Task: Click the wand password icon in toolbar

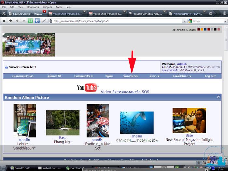Action: (x=44, y=21)
